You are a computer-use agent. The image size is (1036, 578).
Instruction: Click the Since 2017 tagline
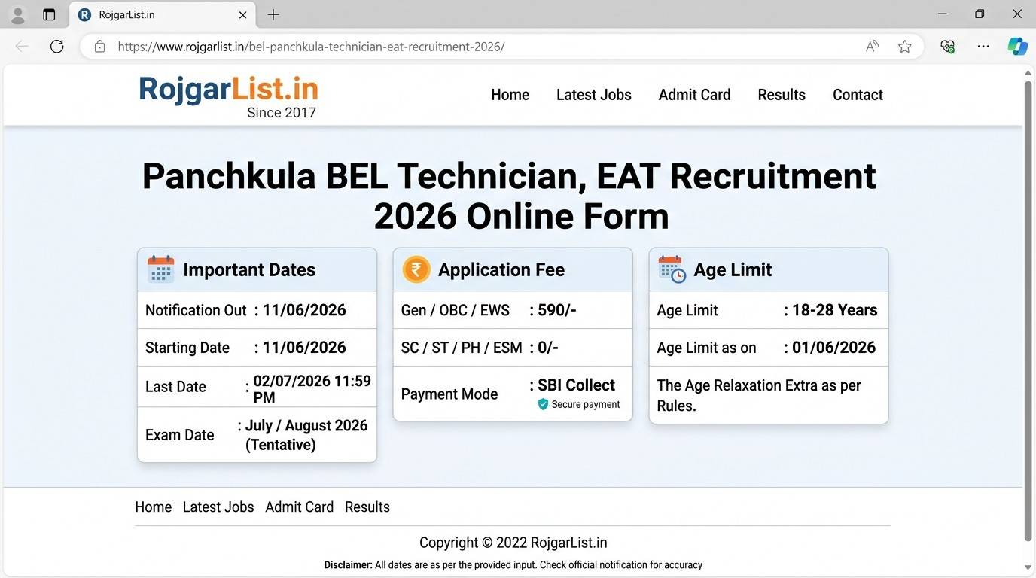[x=282, y=113]
